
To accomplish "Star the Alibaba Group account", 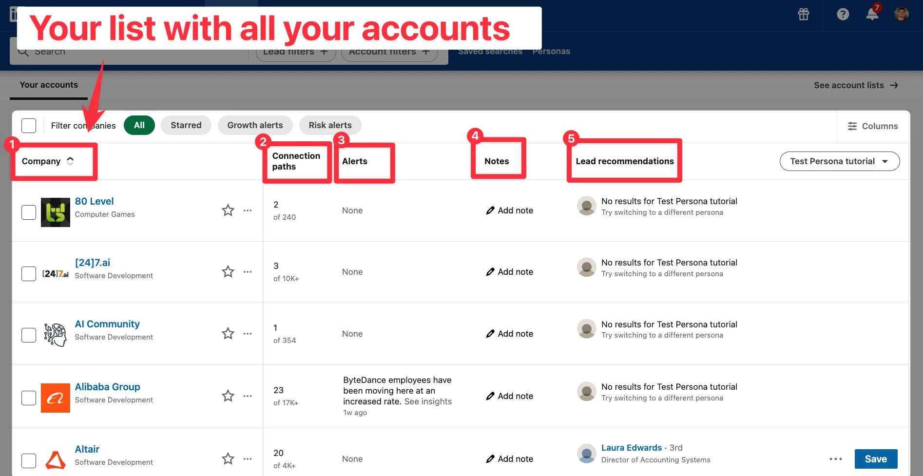I will 228,396.
